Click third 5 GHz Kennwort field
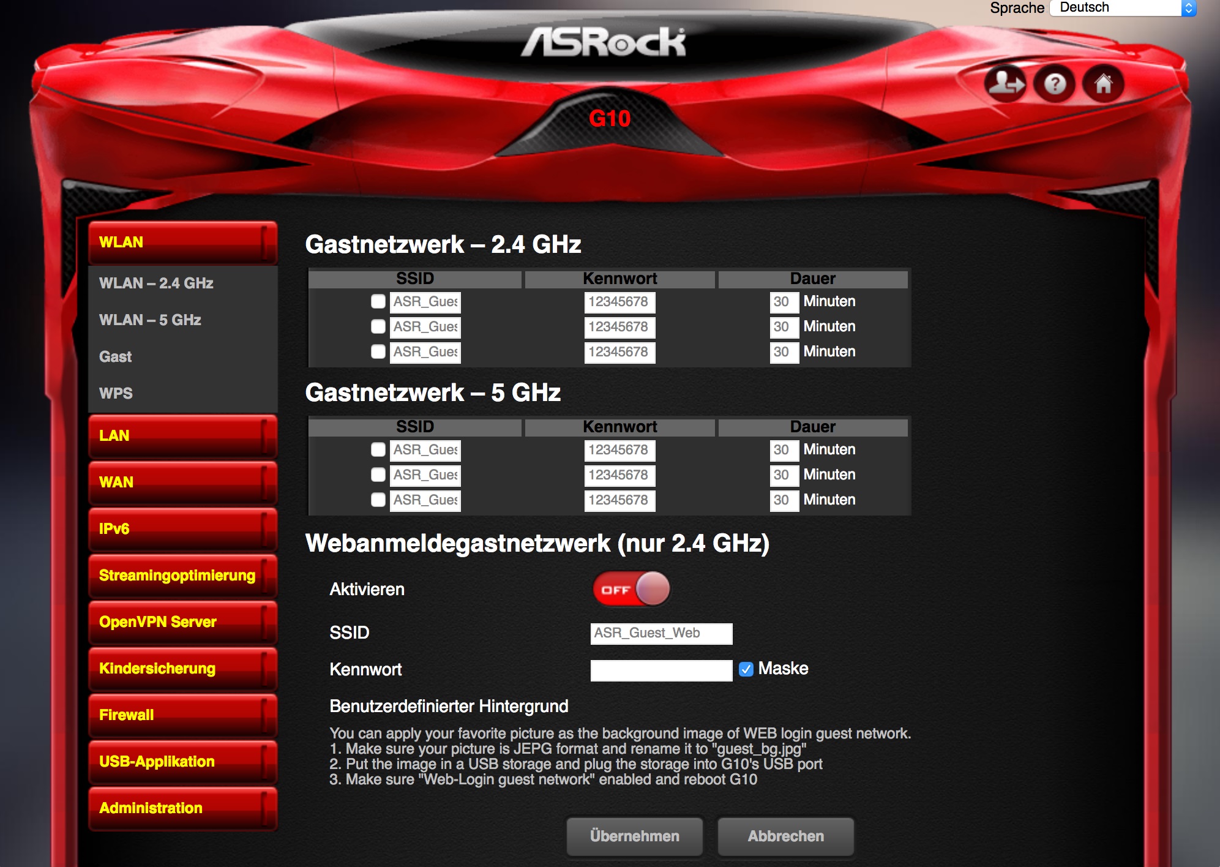 [x=619, y=500]
